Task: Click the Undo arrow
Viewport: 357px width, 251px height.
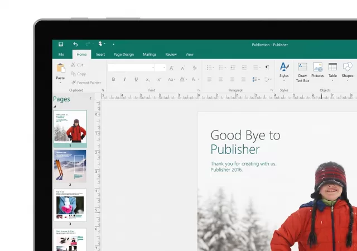Action: coord(75,45)
